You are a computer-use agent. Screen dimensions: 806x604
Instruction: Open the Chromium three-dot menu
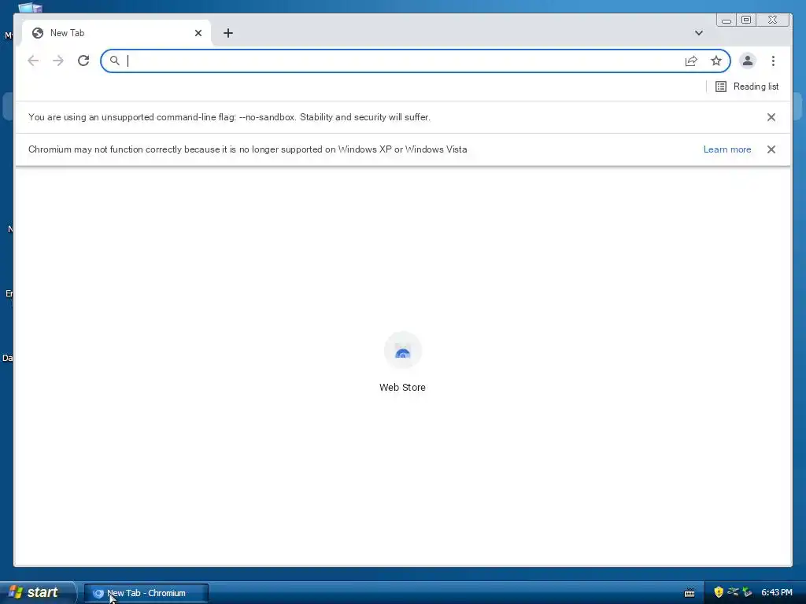click(x=773, y=61)
